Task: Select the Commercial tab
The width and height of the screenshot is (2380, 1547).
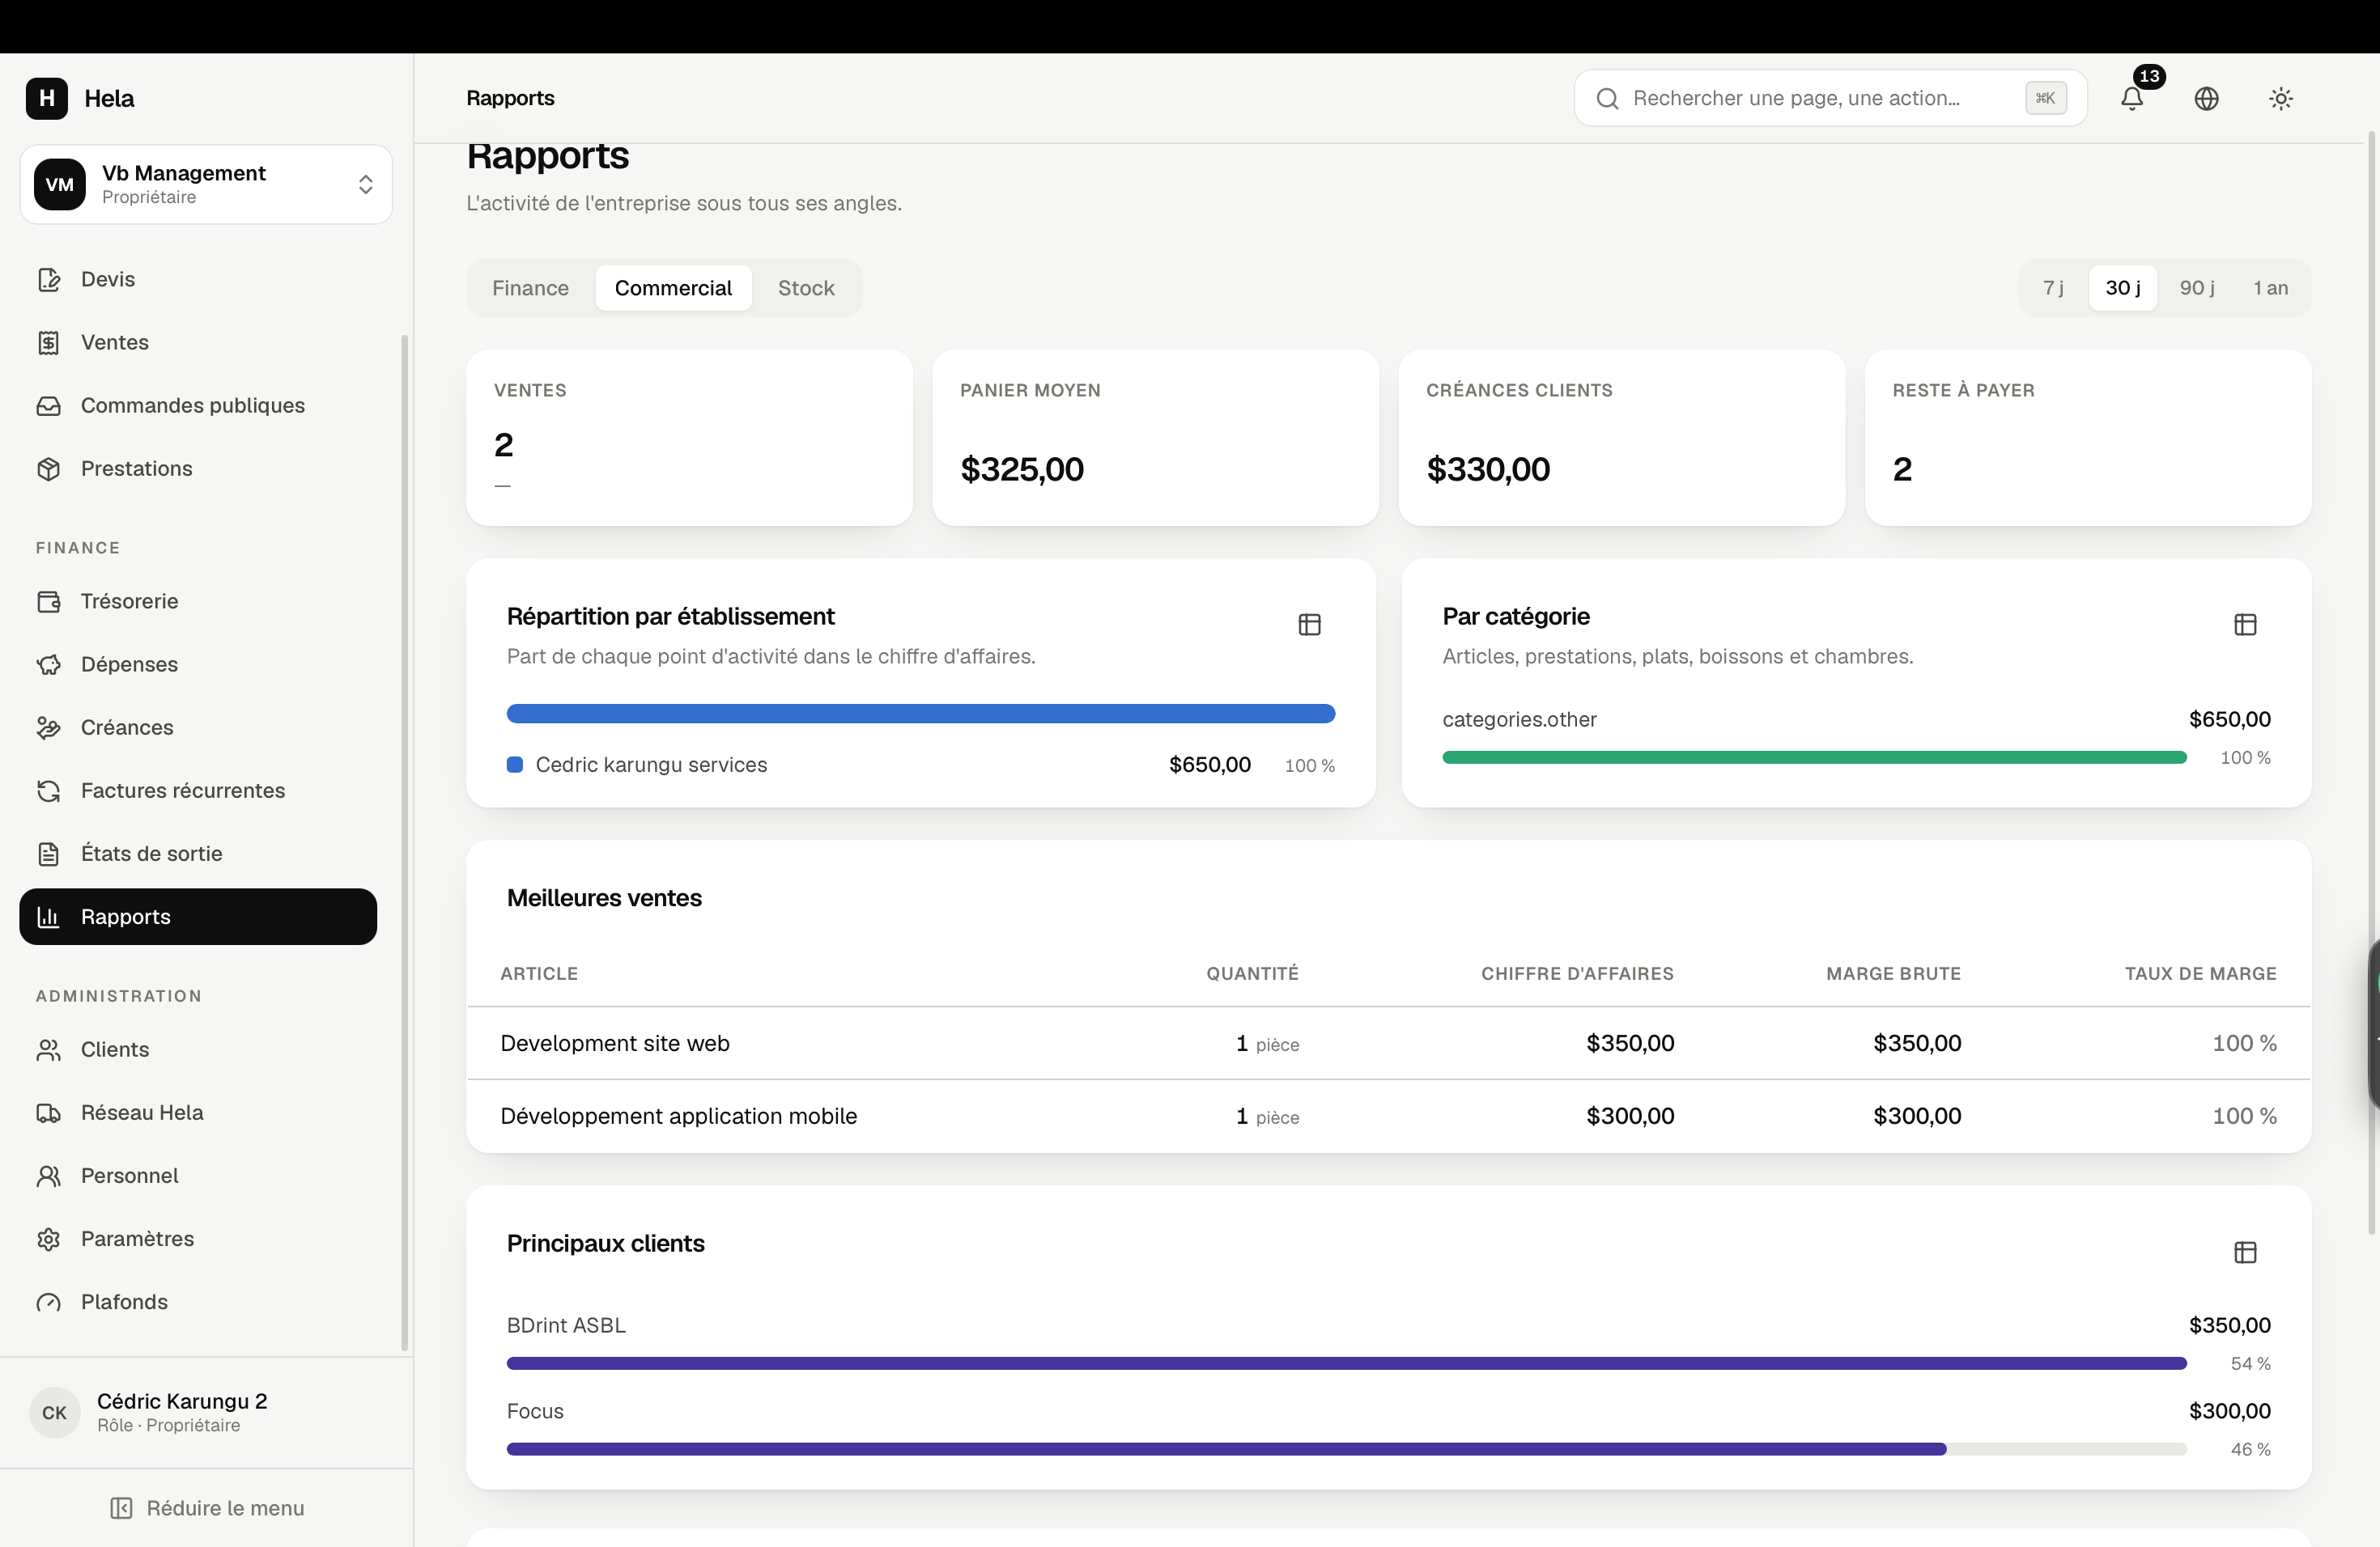Action: 673,288
